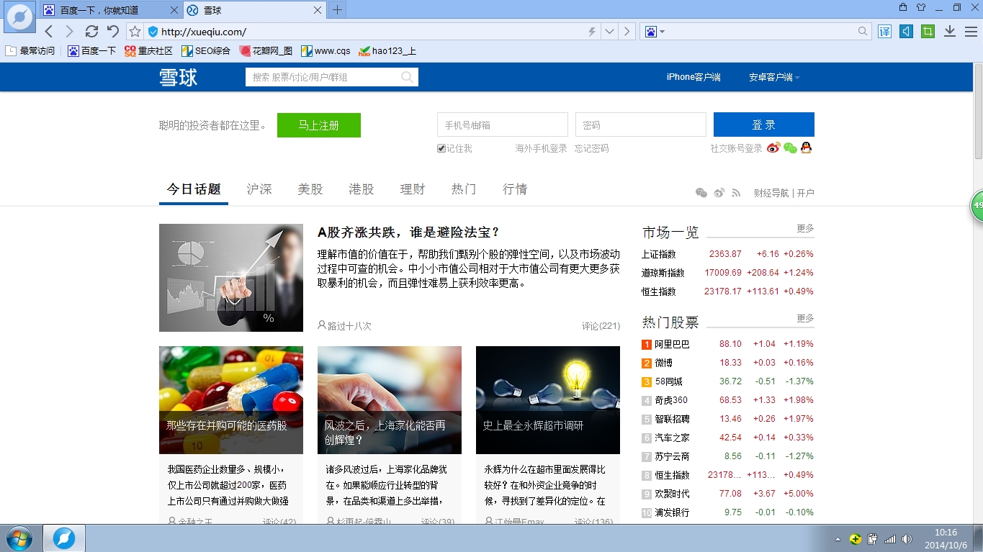
Task: Open the 海外手机登录 link
Action: click(x=541, y=148)
